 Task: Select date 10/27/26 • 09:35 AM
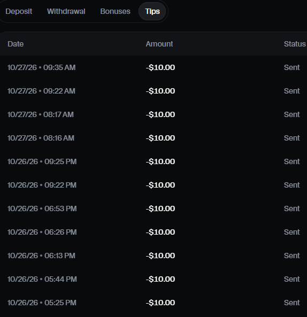[42, 67]
